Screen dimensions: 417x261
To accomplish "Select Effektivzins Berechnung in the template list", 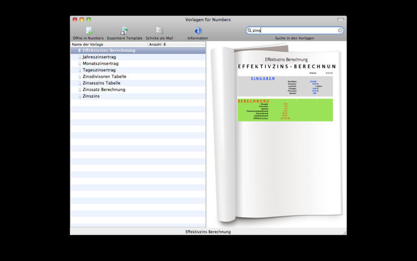I will coord(138,50).
